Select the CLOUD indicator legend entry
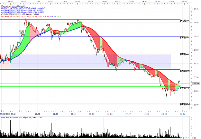This screenshot has height=139, width=201. (x=20, y=14)
